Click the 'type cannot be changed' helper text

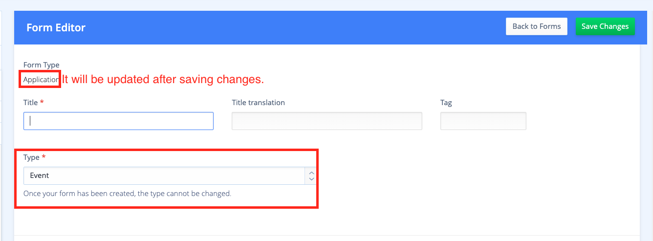click(127, 194)
